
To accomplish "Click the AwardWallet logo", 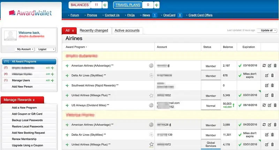I will (x=31, y=13).
